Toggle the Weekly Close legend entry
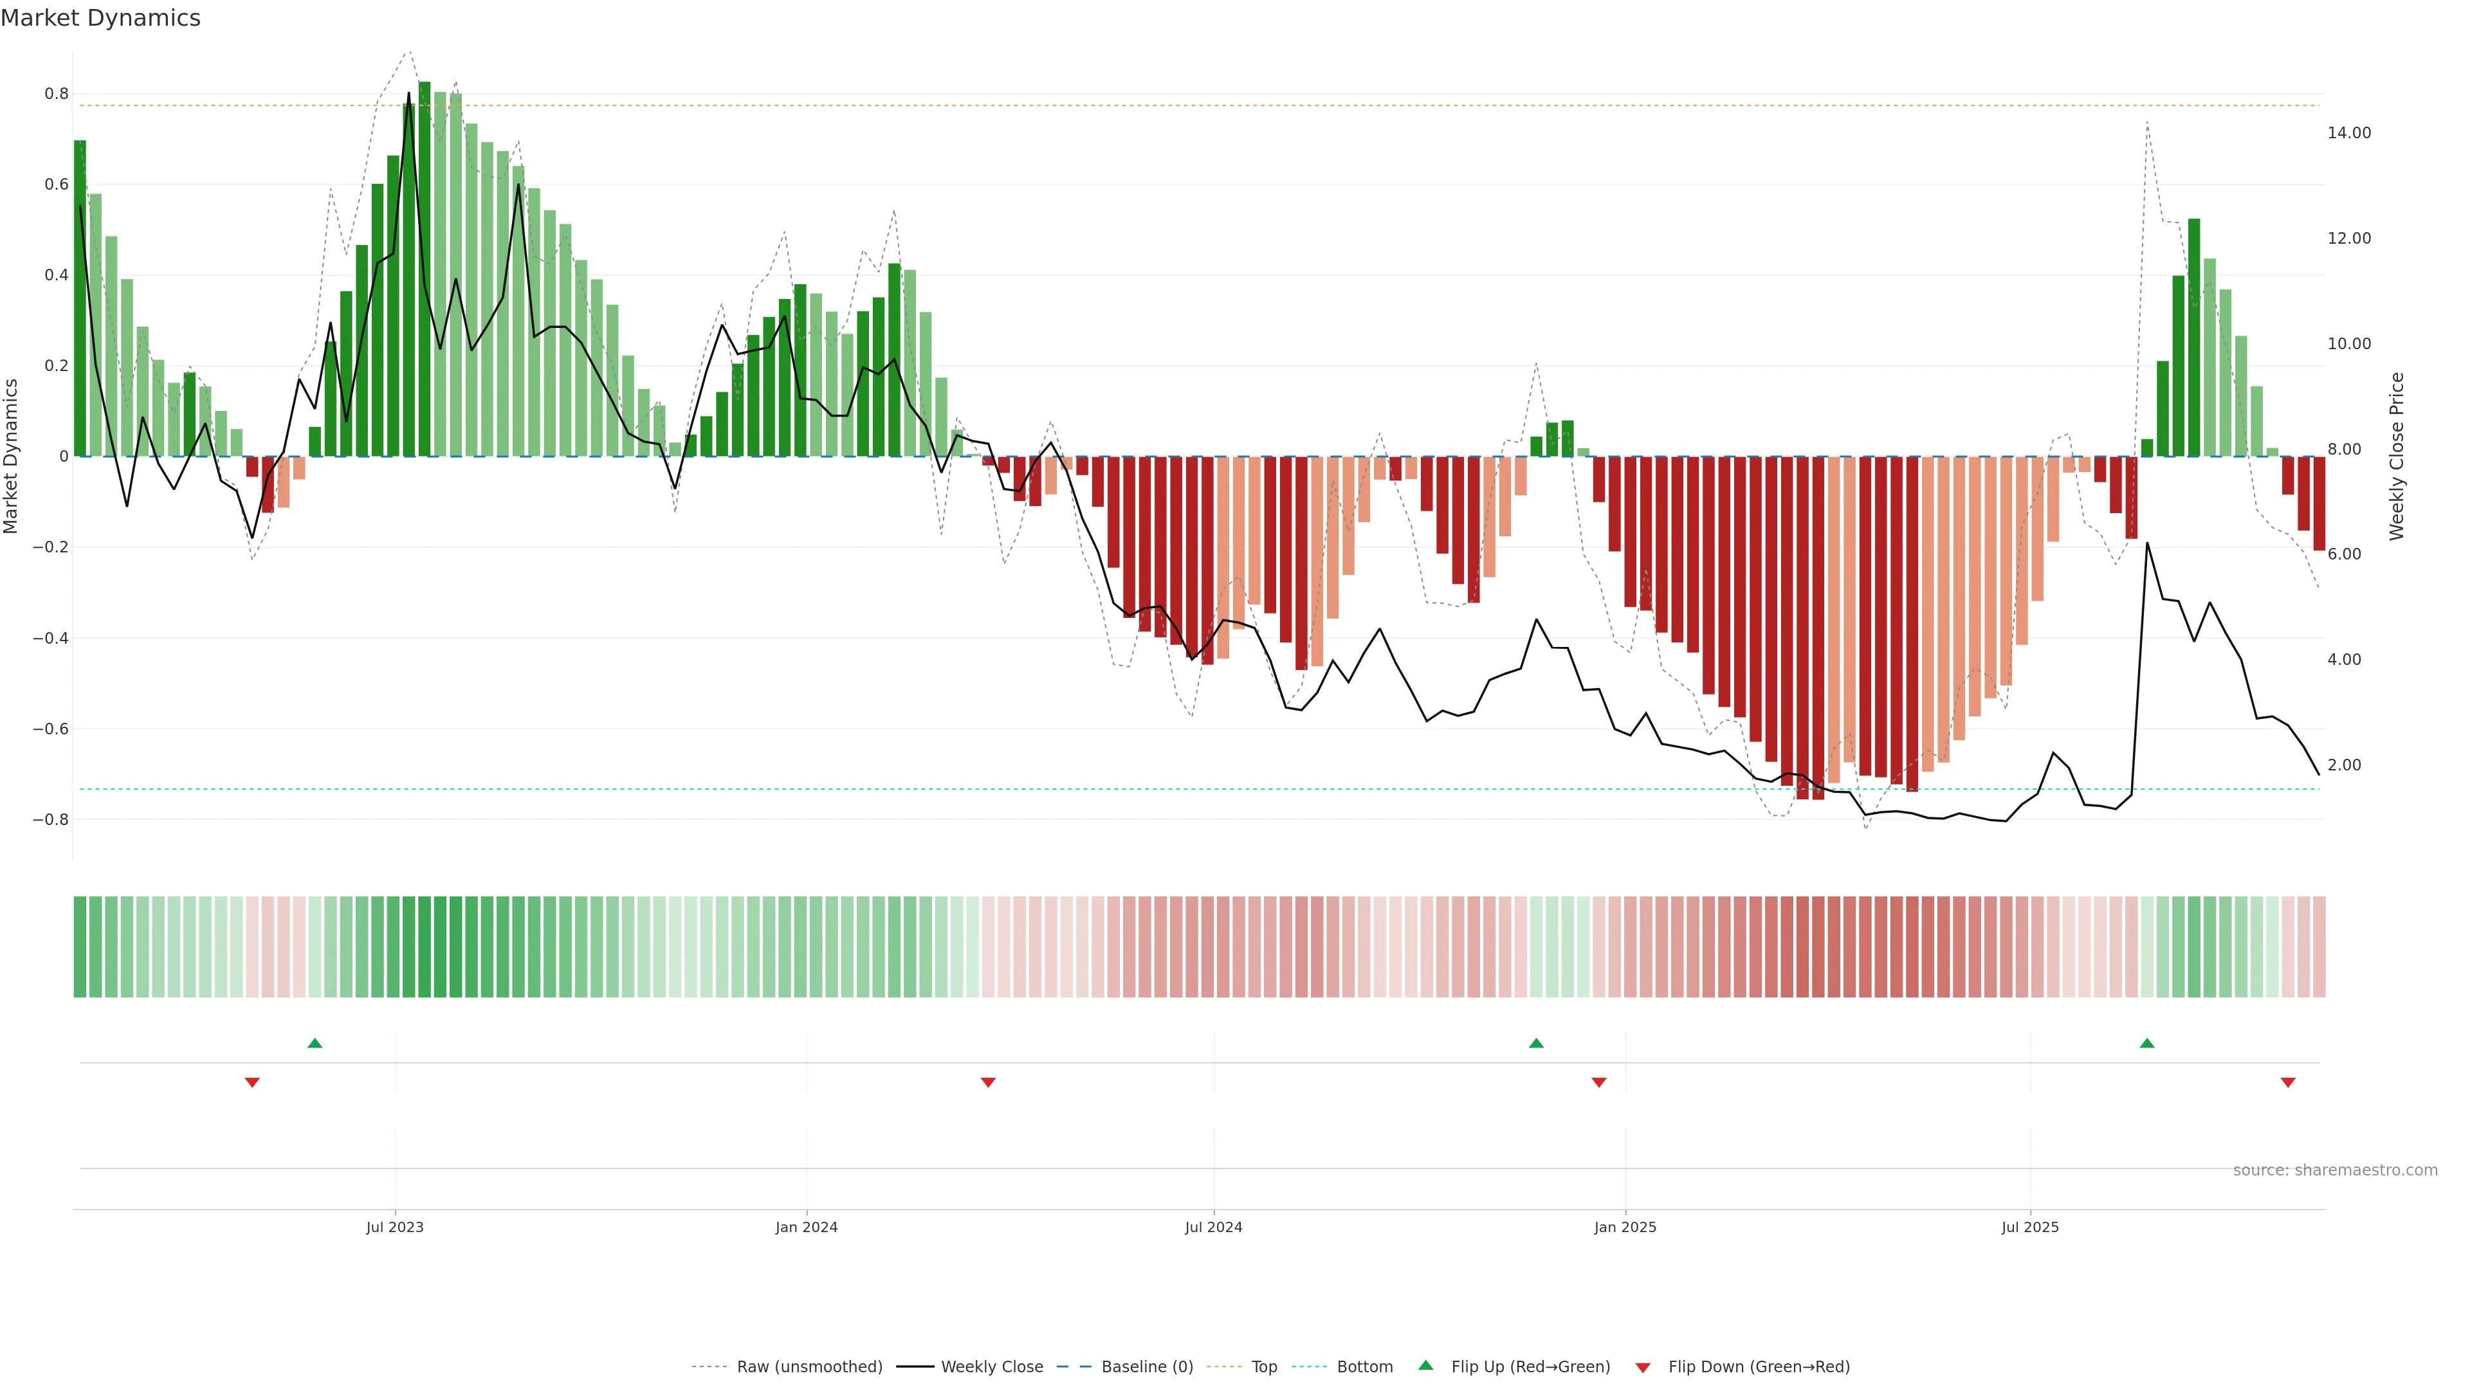 (991, 1366)
